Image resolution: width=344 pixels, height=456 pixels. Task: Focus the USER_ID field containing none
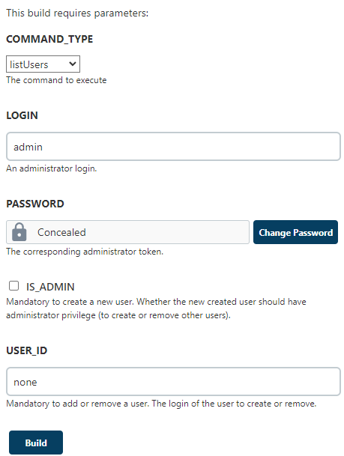tap(173, 382)
